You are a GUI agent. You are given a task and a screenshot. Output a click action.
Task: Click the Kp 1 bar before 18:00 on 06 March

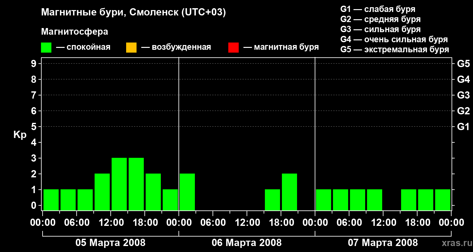(x=272, y=200)
